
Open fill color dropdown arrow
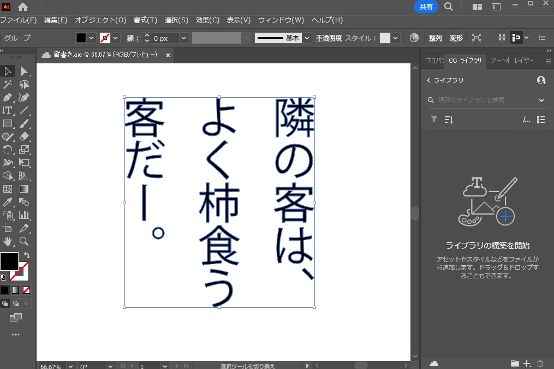tap(92, 38)
